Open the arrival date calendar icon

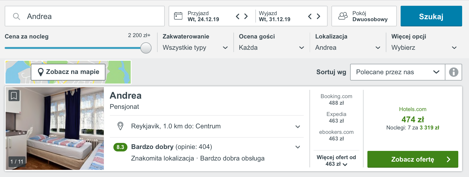[x=178, y=16]
